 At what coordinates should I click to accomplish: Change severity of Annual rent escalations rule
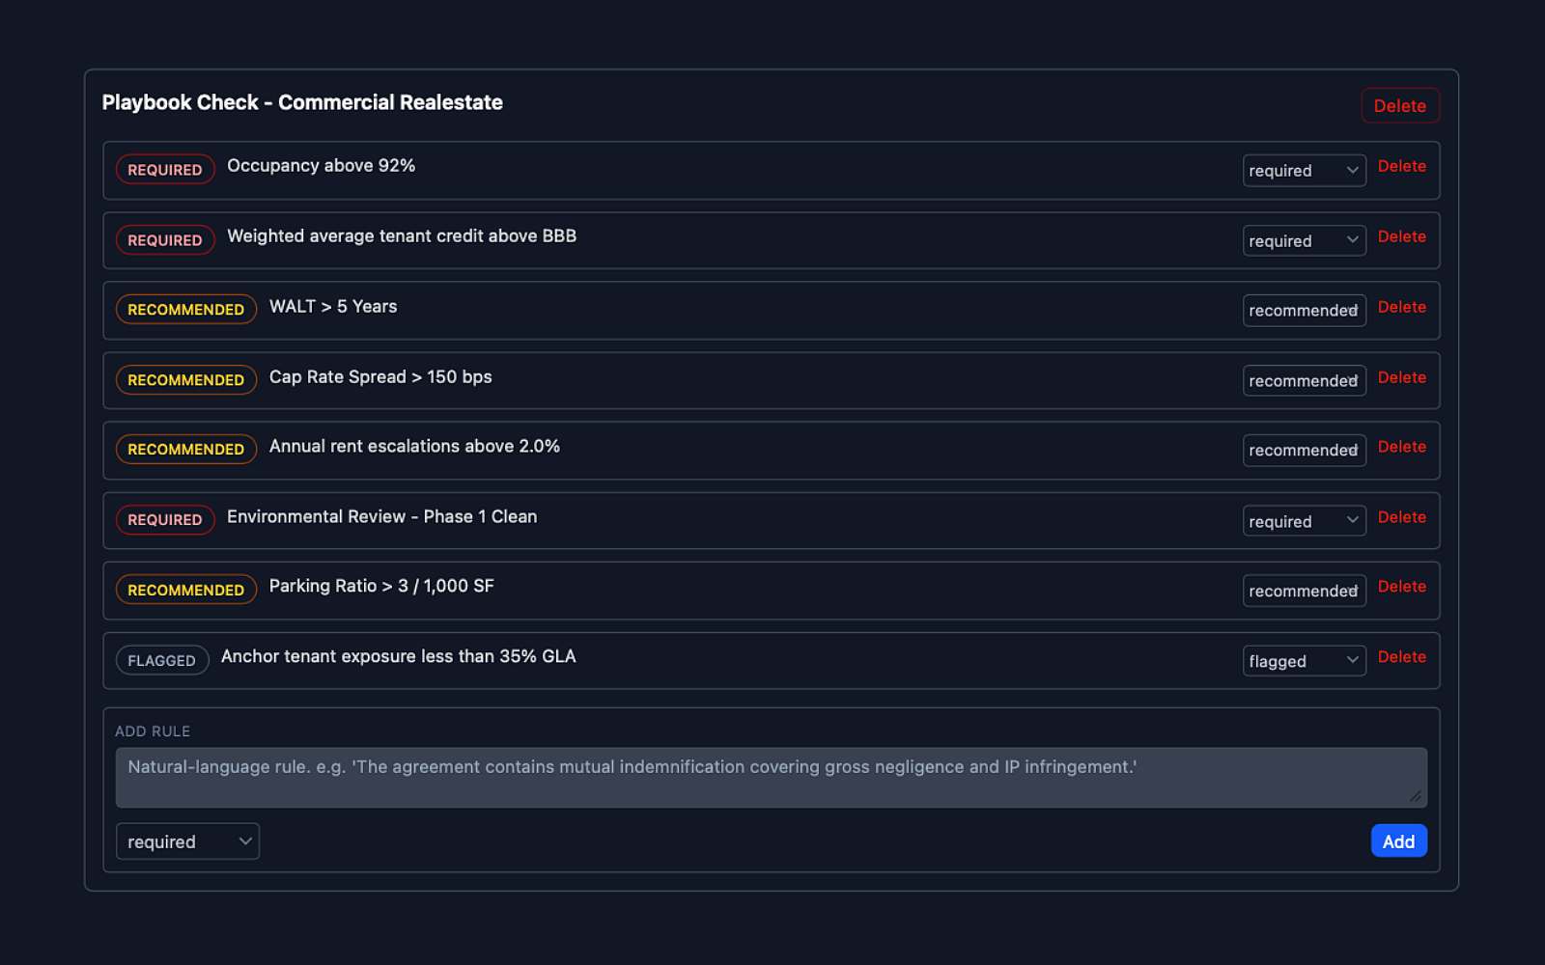[1304, 451]
